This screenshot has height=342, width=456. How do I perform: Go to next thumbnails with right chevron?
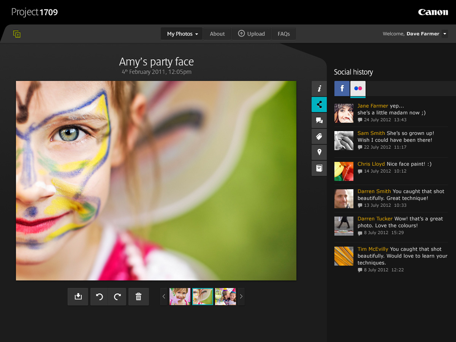coord(241,297)
